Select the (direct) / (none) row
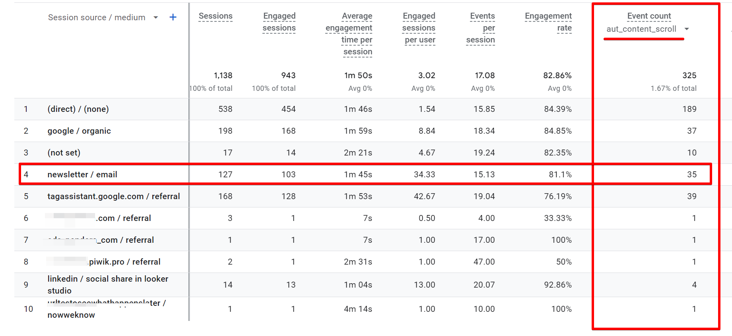The height and width of the screenshot is (336, 732). tap(78, 109)
